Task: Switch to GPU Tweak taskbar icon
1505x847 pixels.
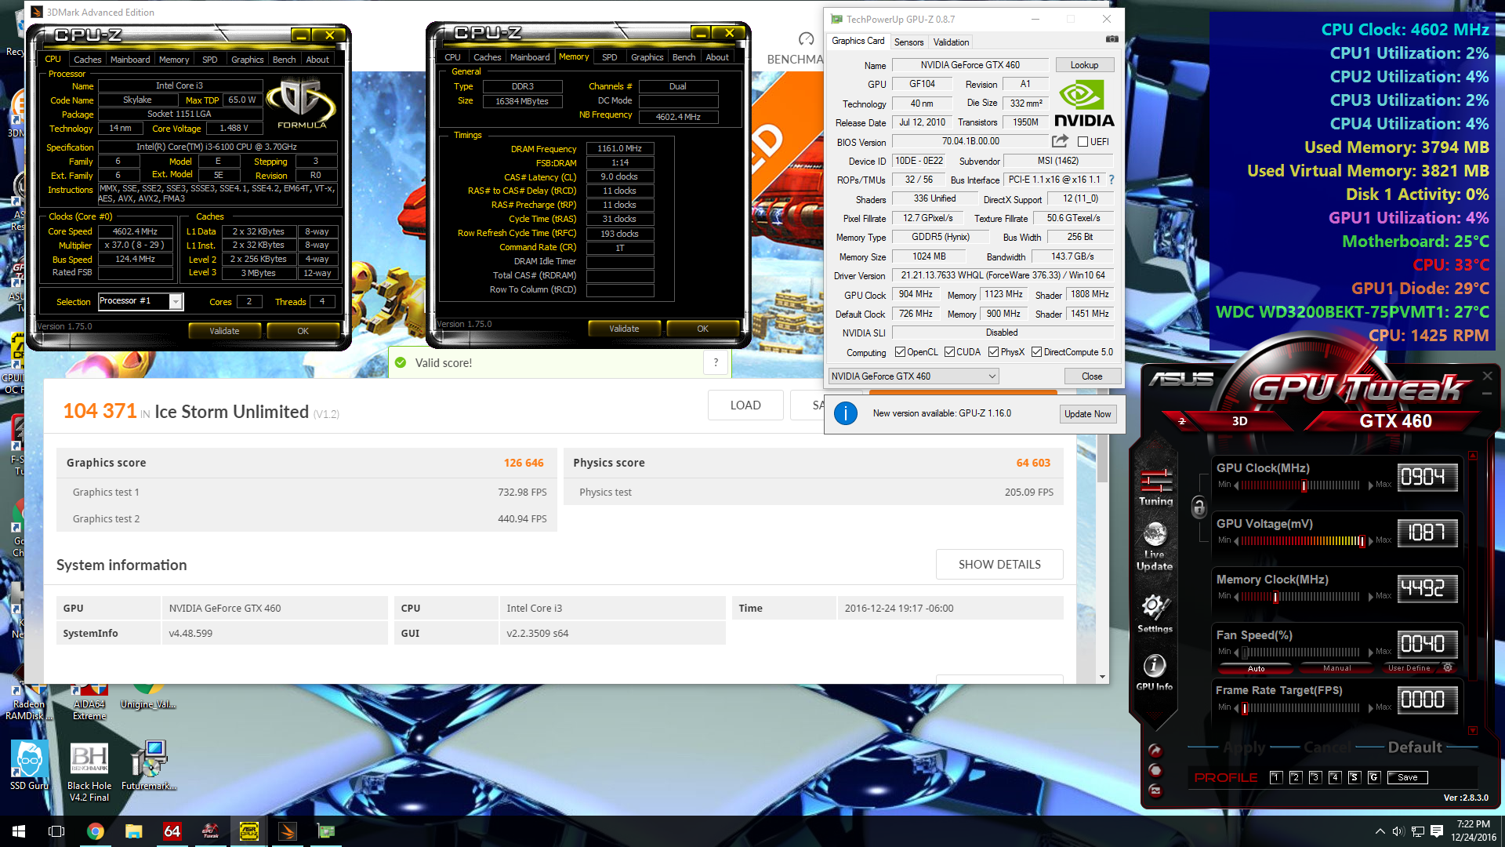Action: pyautogui.click(x=210, y=831)
